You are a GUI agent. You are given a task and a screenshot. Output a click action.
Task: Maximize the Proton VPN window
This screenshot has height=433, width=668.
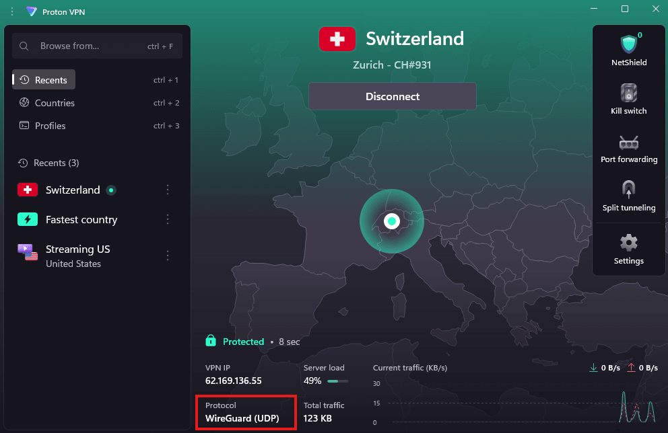pyautogui.click(x=624, y=9)
